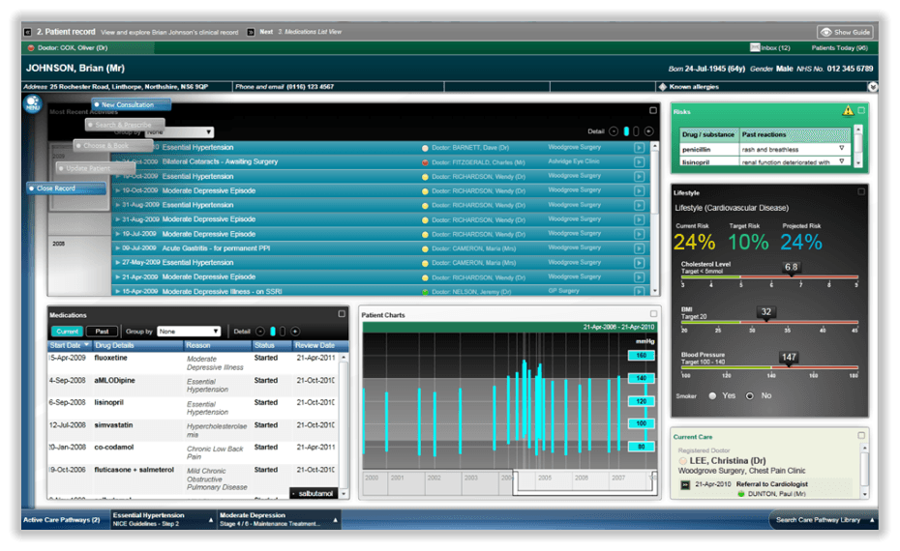Click the eye icon on Show Guide
Screen dimensions: 900x551
[x=827, y=32]
